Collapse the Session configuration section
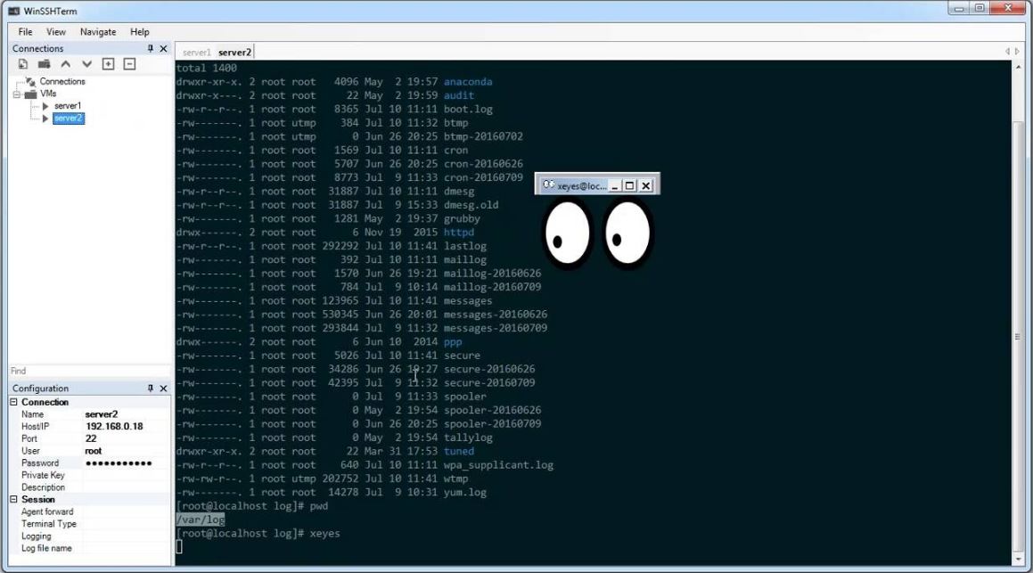Image resolution: width=1033 pixels, height=573 pixels. (14, 499)
